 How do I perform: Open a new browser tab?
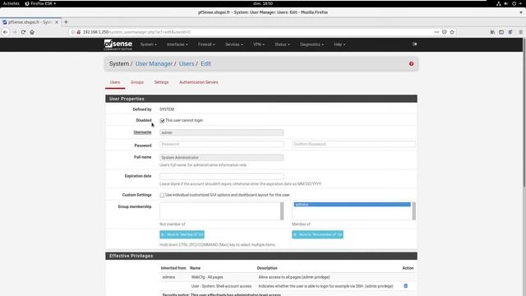click(66, 22)
